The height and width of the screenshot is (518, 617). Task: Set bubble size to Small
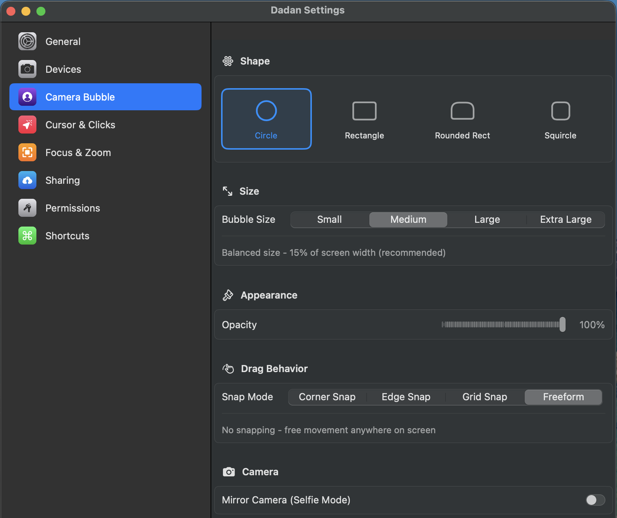click(330, 219)
